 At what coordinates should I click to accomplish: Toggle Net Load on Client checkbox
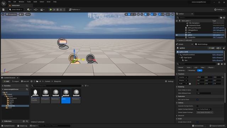(x=198, y=100)
